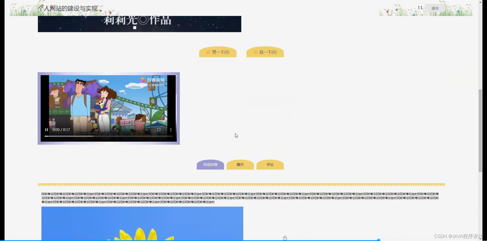This screenshot has width=487, height=241.
Task: Click the lock icon at the page bottom
Action: click(x=285, y=238)
